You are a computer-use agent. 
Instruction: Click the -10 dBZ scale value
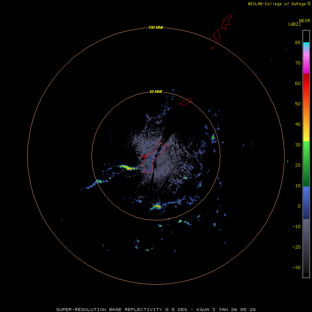[296, 226]
